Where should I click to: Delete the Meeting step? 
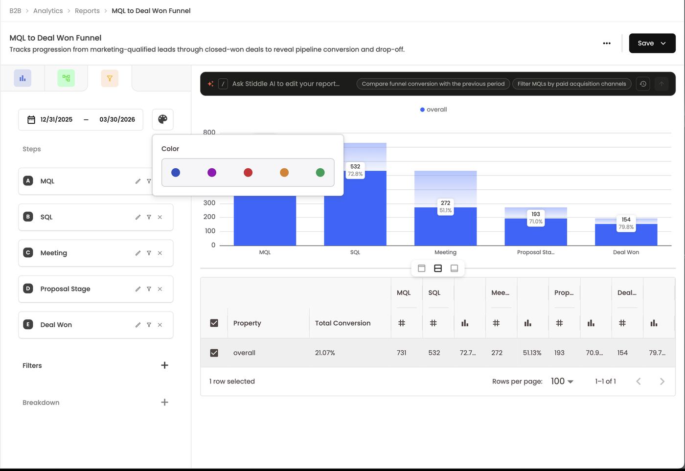[160, 253]
